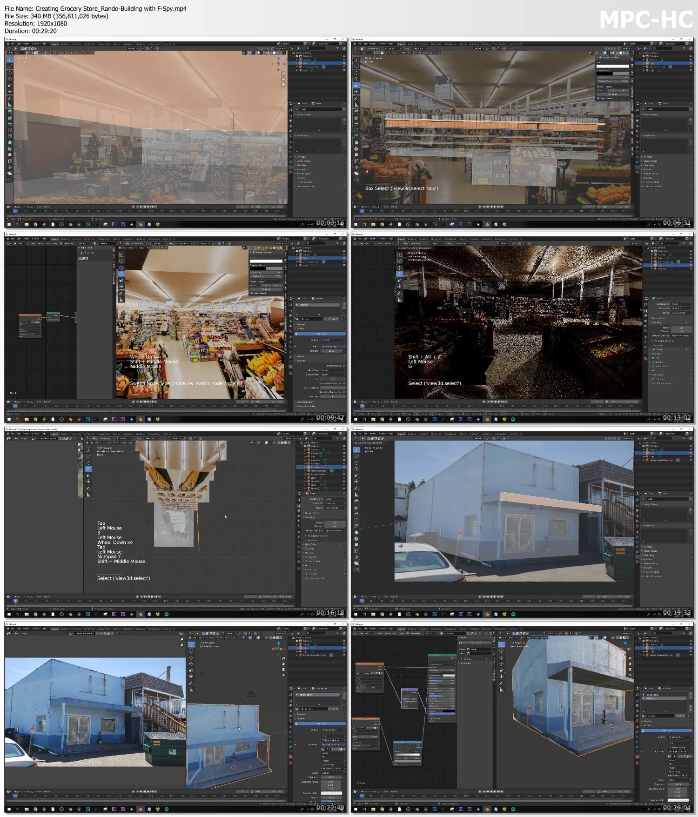Click the zoom magnifier gizmo in the 00:26:04 frame
Screen dimensions: 698x817
(630, 658)
